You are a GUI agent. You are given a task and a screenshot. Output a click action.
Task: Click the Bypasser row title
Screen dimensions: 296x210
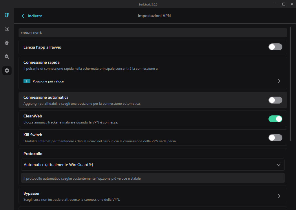click(x=32, y=194)
